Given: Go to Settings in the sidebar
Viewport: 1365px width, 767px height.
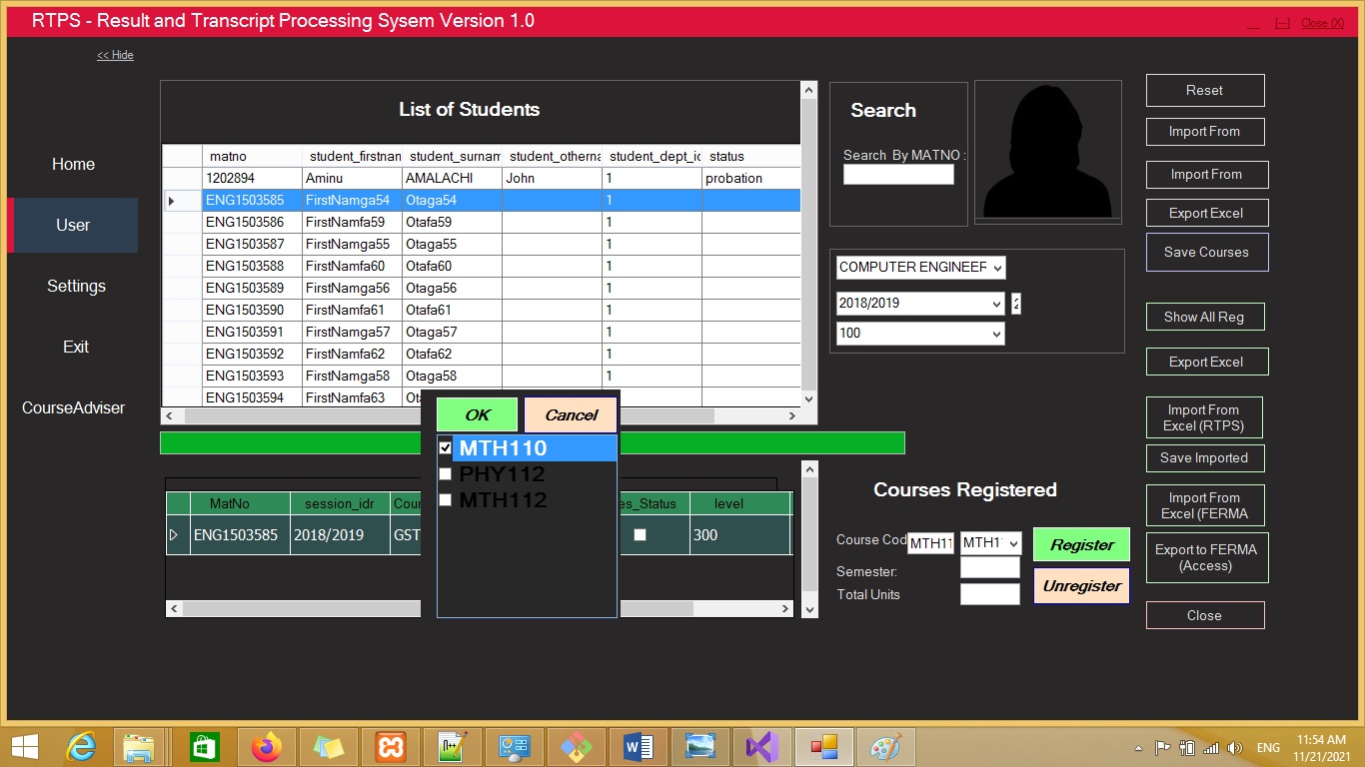Looking at the screenshot, I should click(76, 287).
